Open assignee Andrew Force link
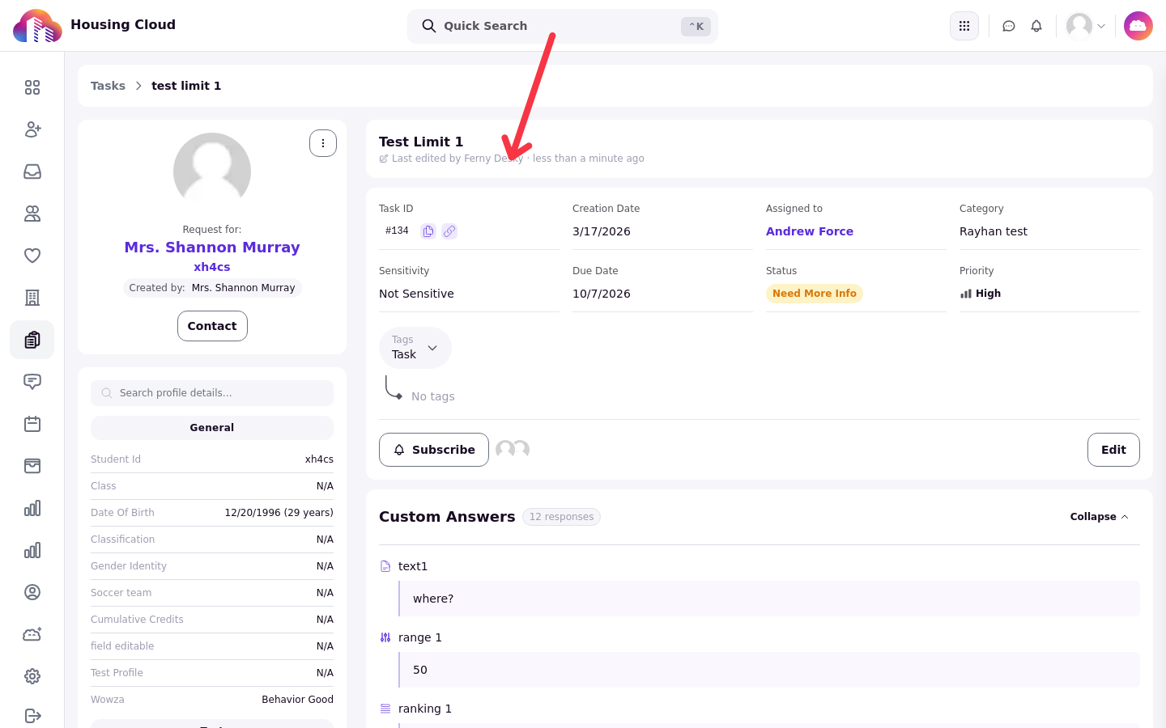Viewport: 1166px width, 728px height. (810, 231)
